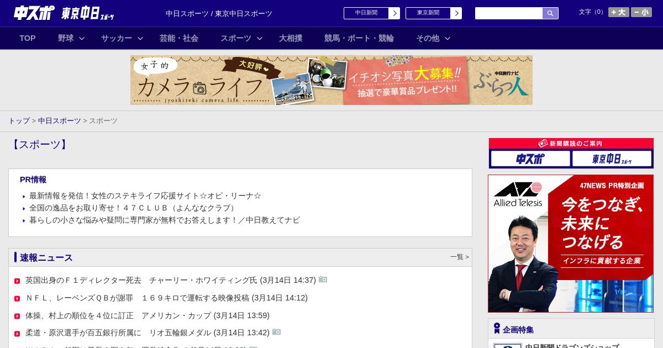Click the カメラライフ banner ad
The height and width of the screenshot is (348, 663).
click(x=331, y=80)
